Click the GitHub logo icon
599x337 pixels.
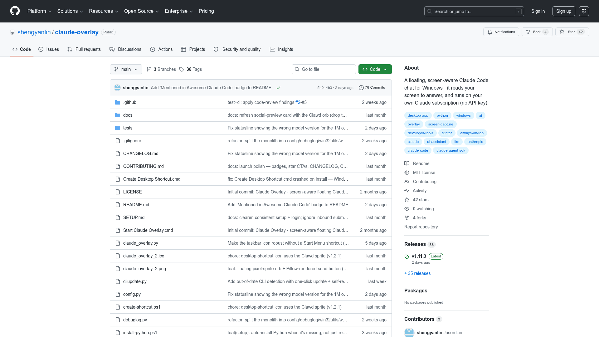click(x=15, y=11)
